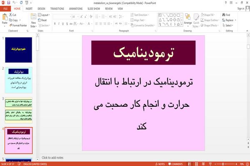Toggle center text alignment

click(100, 24)
